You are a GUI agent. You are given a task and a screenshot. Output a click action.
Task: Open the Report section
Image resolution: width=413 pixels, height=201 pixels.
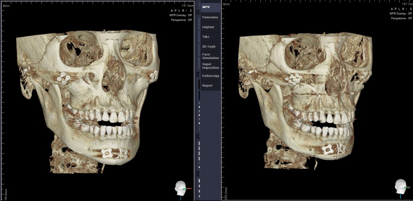tap(211, 86)
